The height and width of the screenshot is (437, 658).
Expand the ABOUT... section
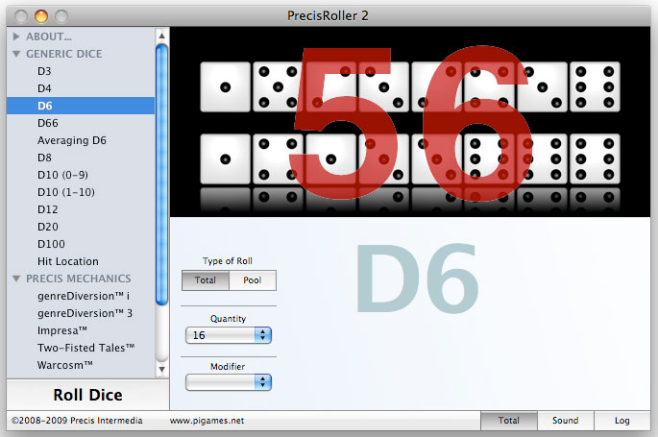[16, 36]
